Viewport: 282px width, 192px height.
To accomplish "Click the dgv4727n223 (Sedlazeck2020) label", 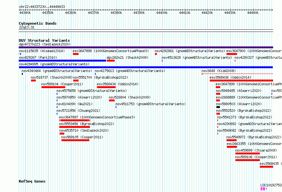I will click(45, 44).
